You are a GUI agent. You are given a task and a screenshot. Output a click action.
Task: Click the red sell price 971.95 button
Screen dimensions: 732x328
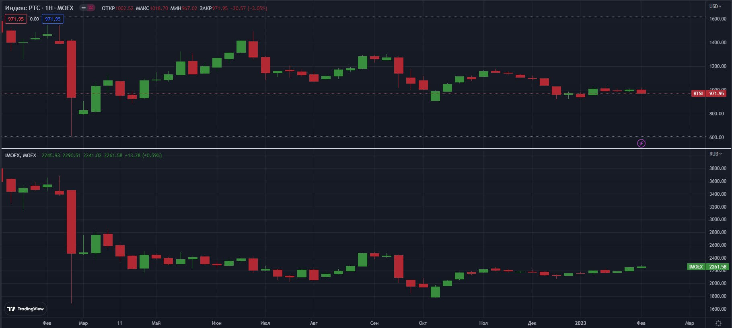click(16, 19)
